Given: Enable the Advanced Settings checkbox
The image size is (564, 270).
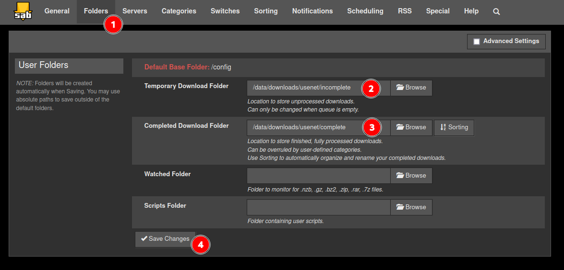Looking at the screenshot, I should point(477,42).
